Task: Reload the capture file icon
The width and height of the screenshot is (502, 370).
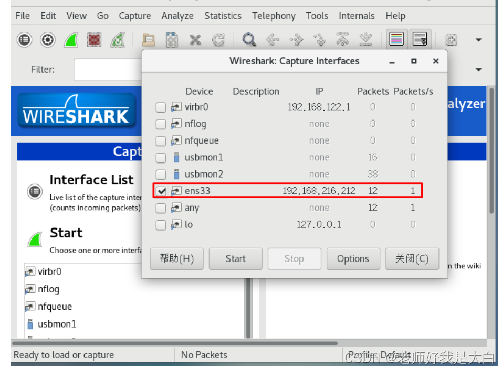Action: click(218, 40)
